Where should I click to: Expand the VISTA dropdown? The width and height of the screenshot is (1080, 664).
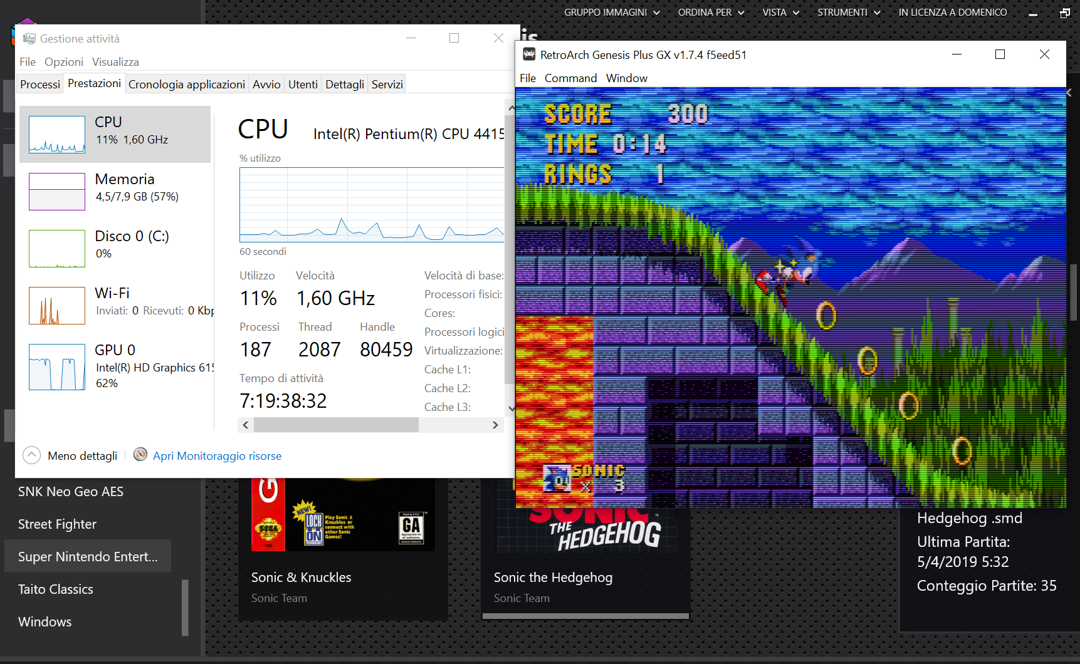point(781,12)
